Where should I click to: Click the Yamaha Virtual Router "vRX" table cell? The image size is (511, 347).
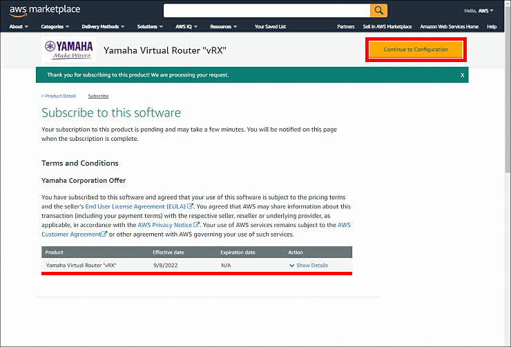81,266
